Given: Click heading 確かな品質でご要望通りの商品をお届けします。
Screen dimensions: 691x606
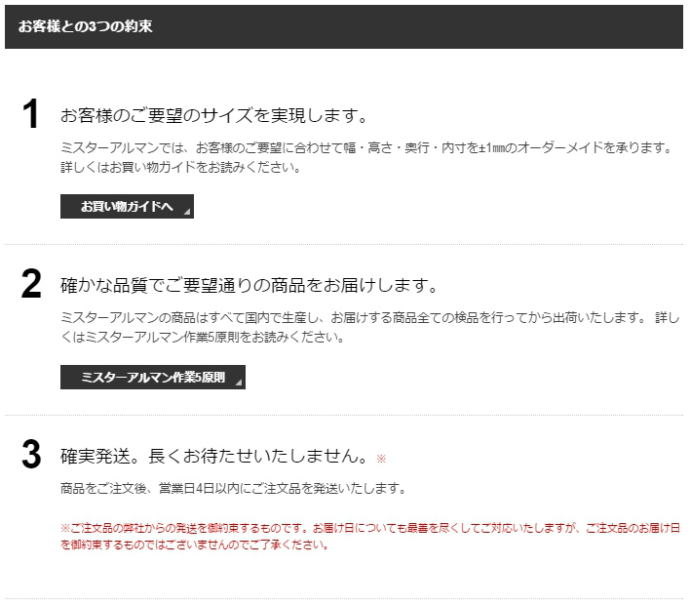Looking at the screenshot, I should pyautogui.click(x=249, y=285).
